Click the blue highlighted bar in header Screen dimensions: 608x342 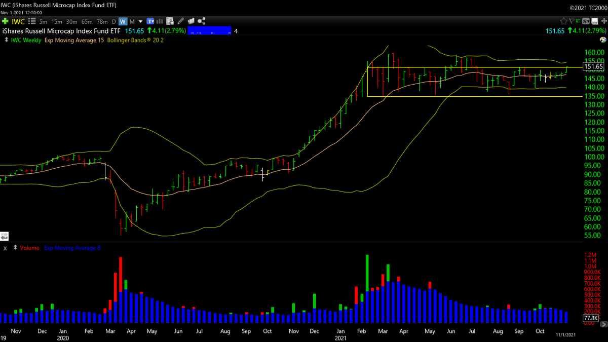coord(210,31)
